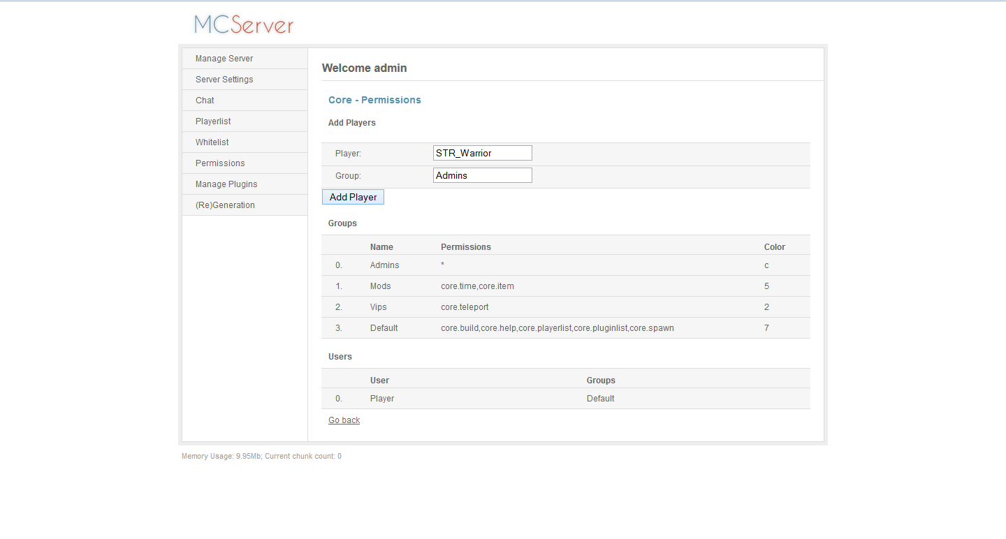Open the (Re)Generation page

coord(225,205)
